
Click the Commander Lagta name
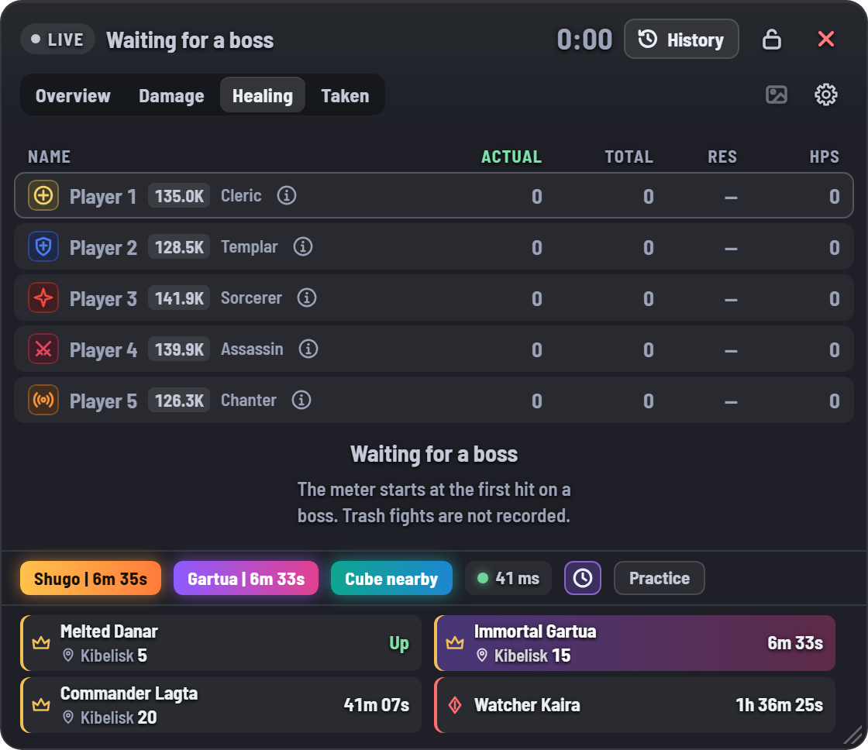pos(129,693)
